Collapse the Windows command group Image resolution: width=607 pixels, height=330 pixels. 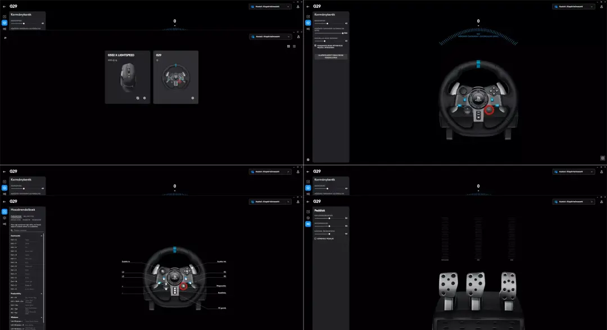tap(42, 317)
